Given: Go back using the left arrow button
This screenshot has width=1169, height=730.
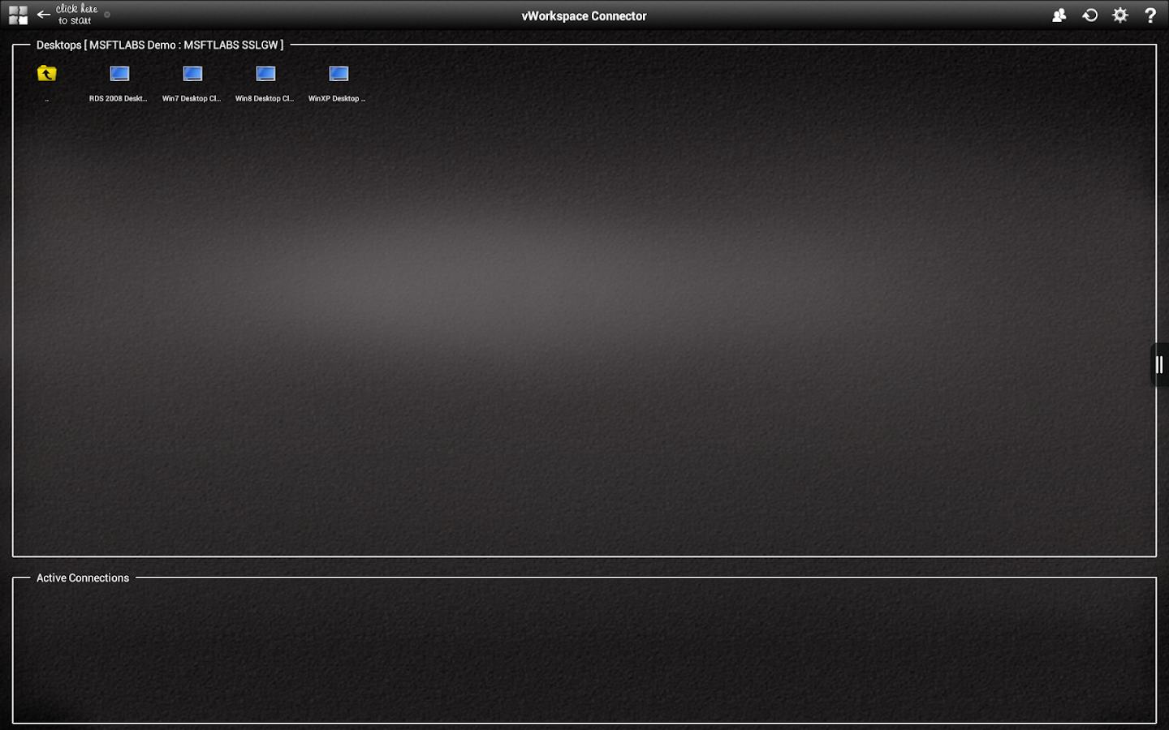Looking at the screenshot, I should click(43, 14).
